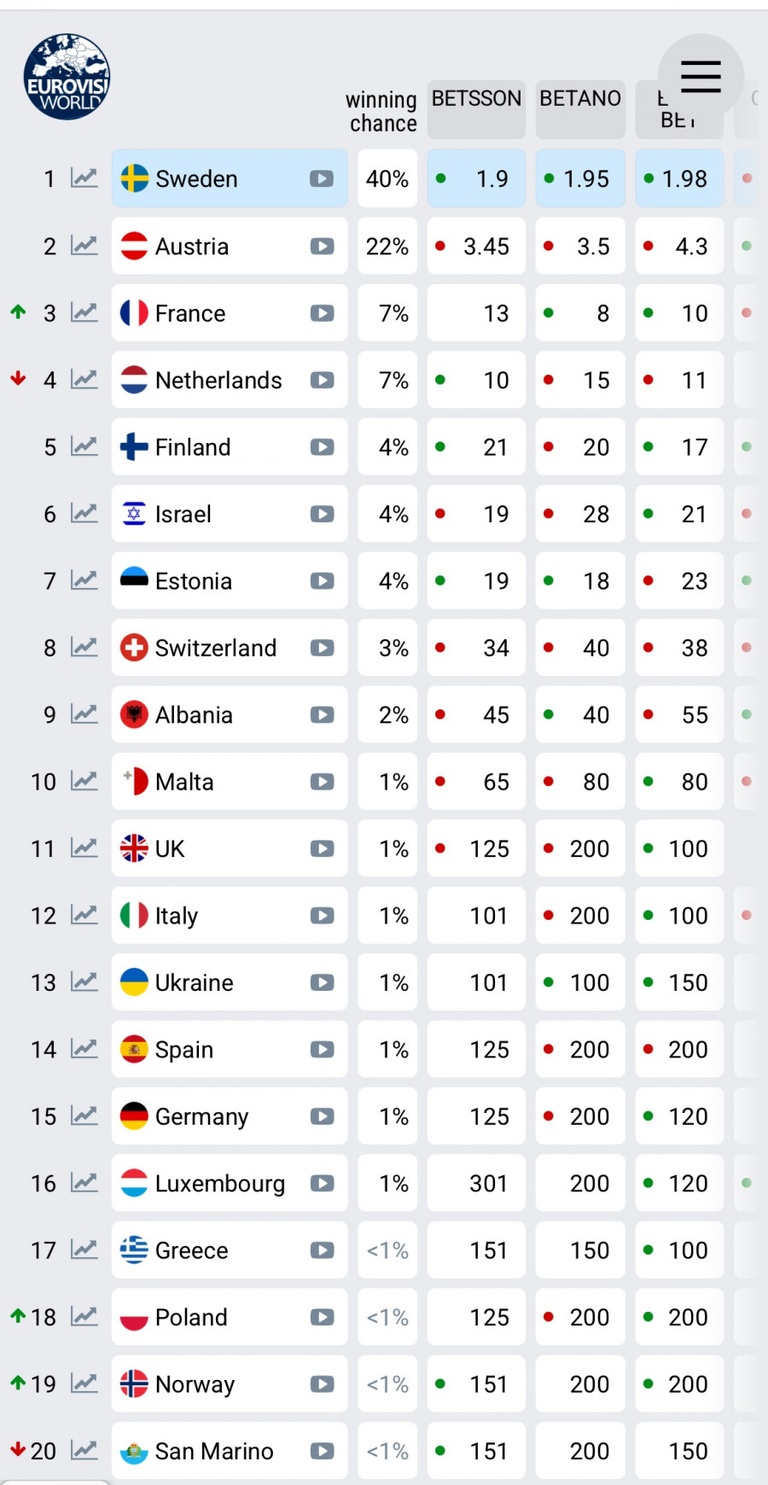The width and height of the screenshot is (768, 1485).
Task: Click Norway's trend chart icon
Action: [84, 1383]
